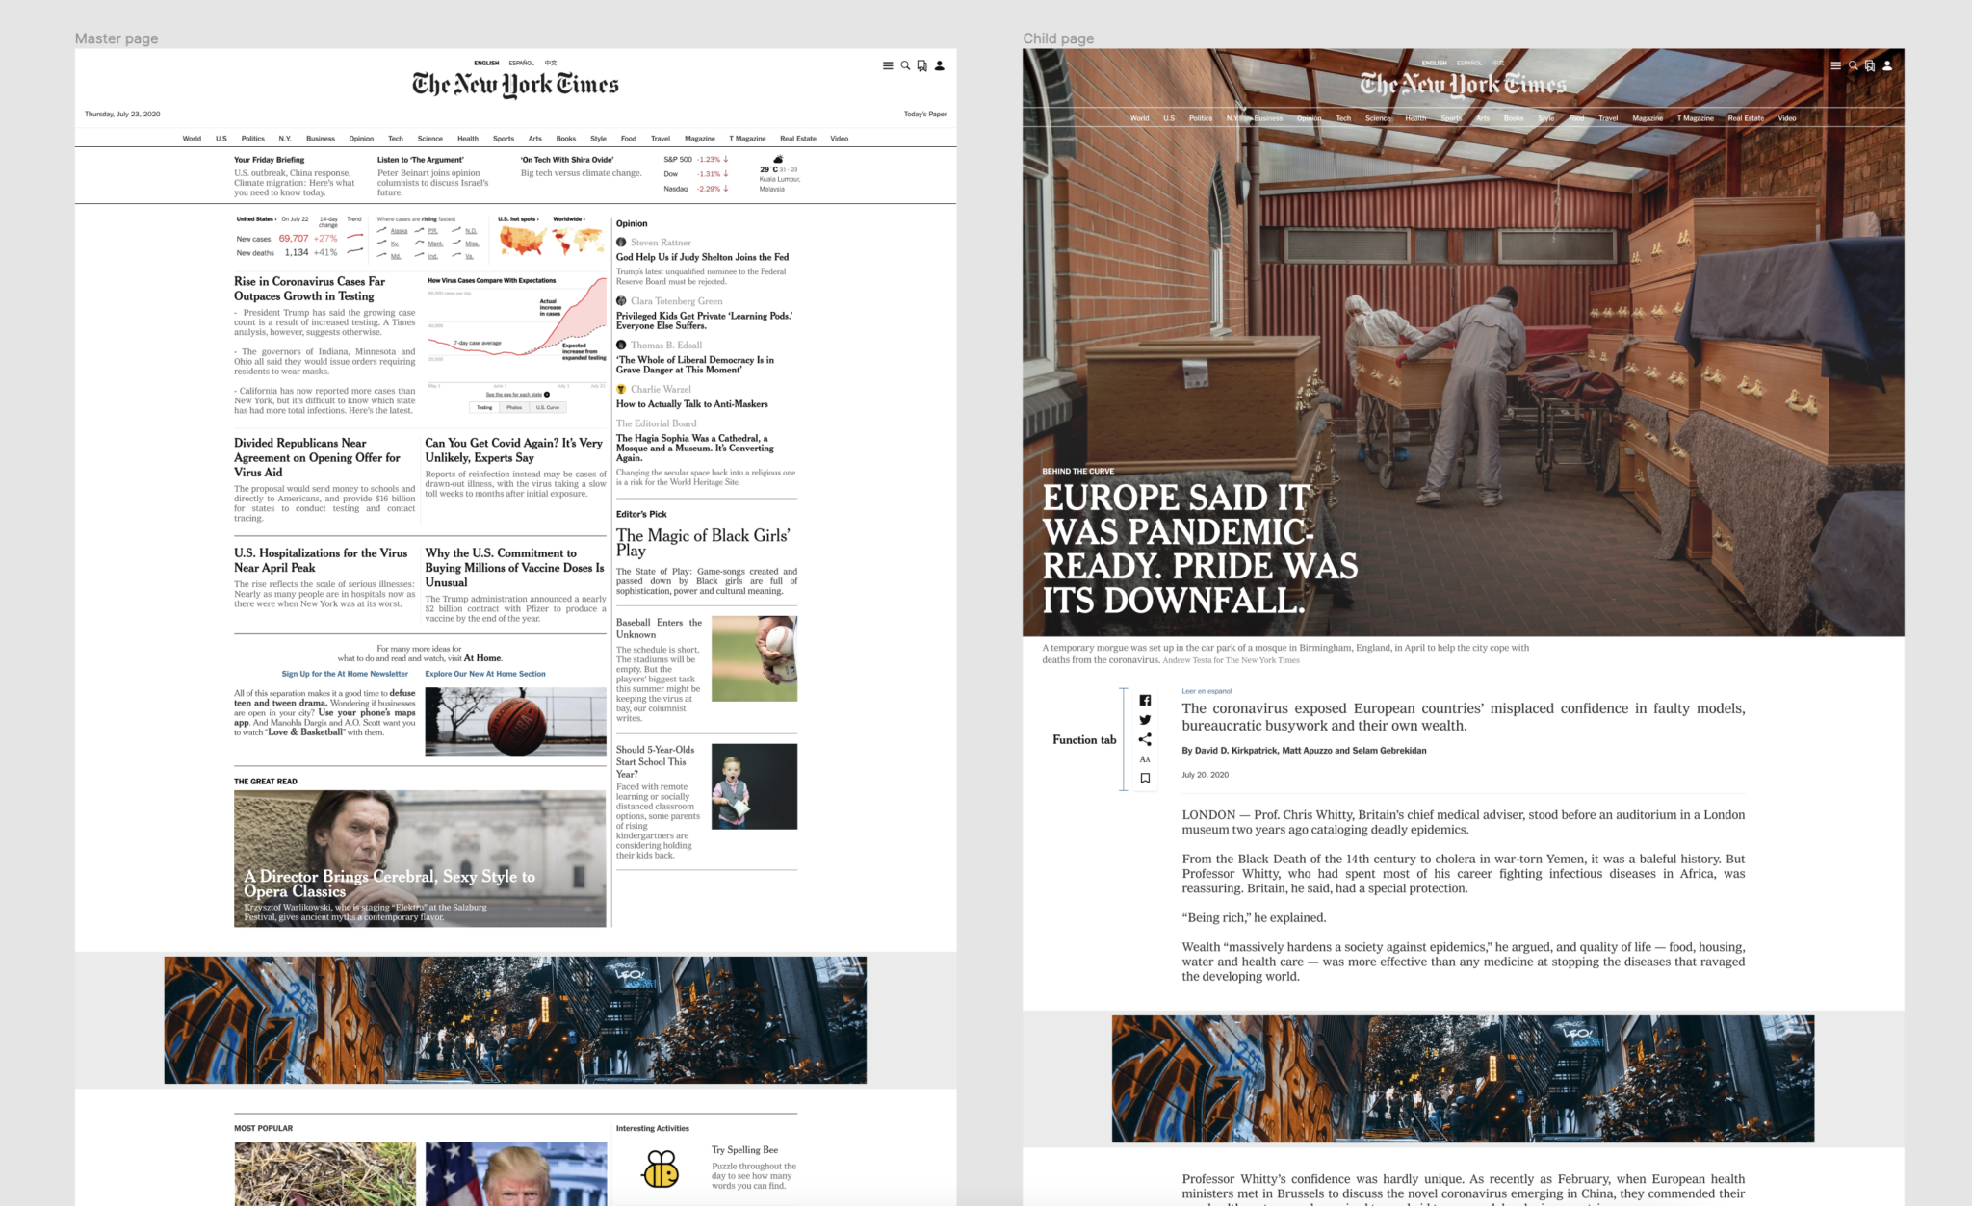Click Try Spelling Bee link
This screenshot has width=1972, height=1206.
click(x=744, y=1150)
